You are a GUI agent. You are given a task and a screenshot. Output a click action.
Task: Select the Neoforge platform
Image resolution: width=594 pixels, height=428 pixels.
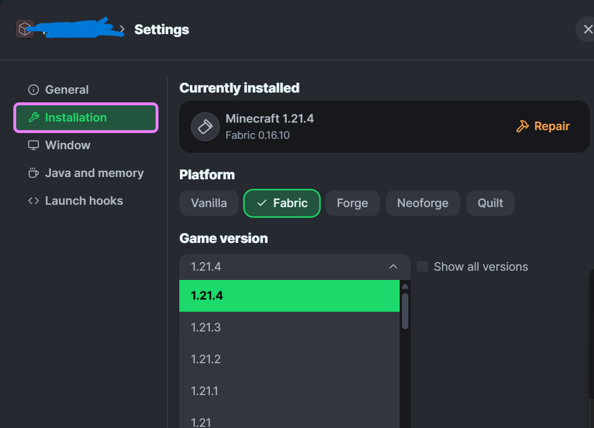[x=423, y=204]
